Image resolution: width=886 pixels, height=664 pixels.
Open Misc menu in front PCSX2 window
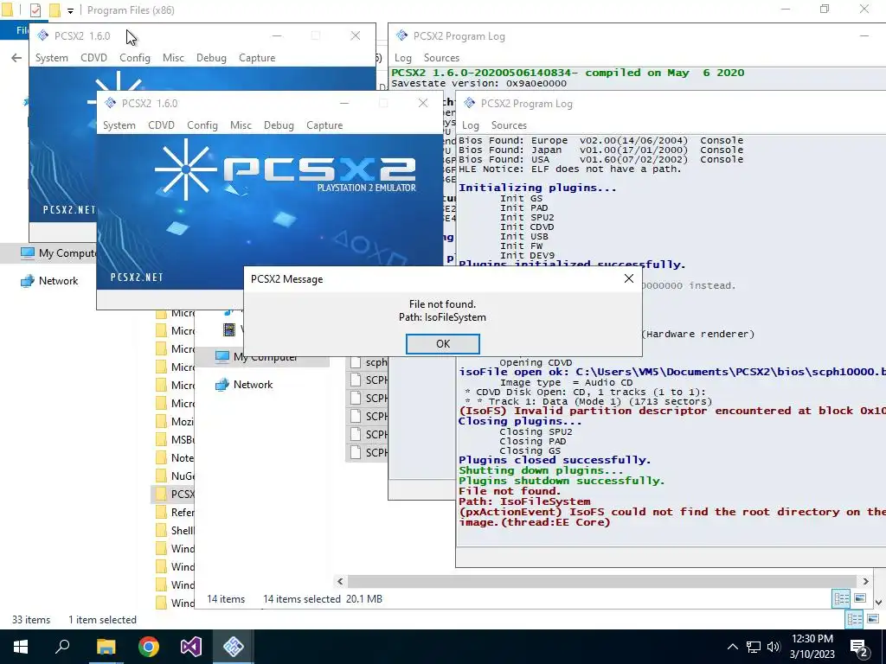click(x=241, y=125)
